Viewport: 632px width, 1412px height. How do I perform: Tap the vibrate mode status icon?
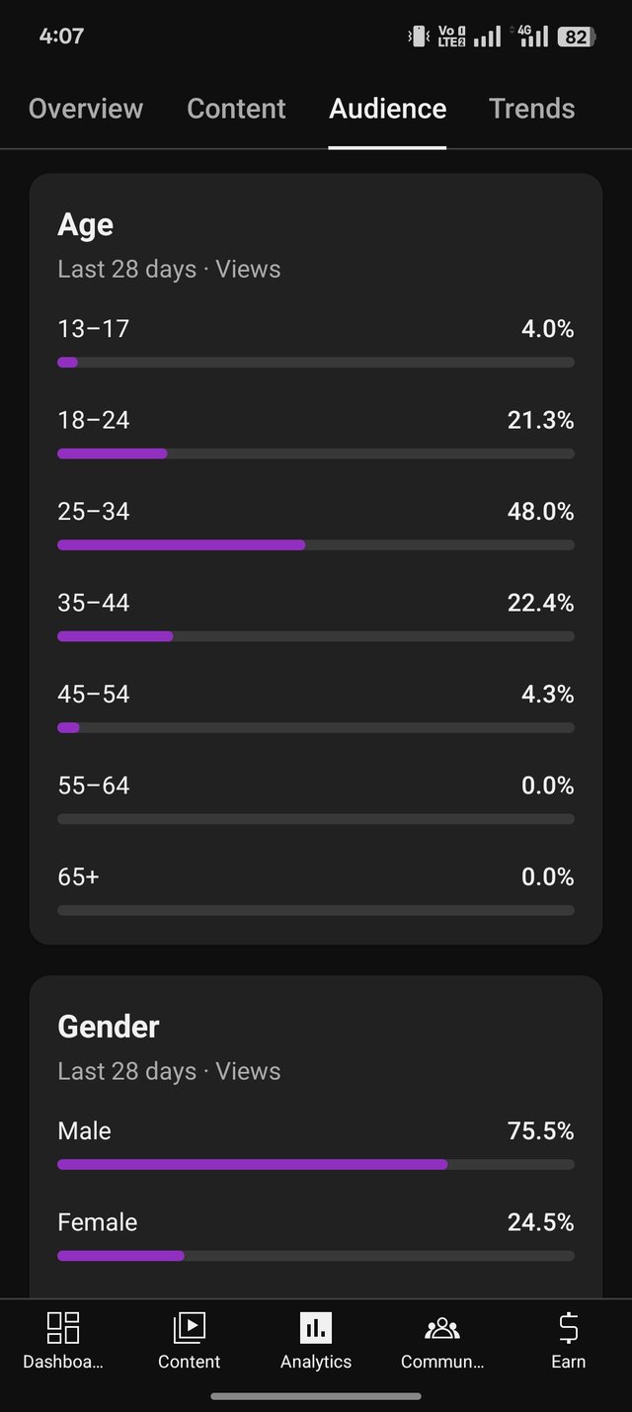click(x=418, y=37)
